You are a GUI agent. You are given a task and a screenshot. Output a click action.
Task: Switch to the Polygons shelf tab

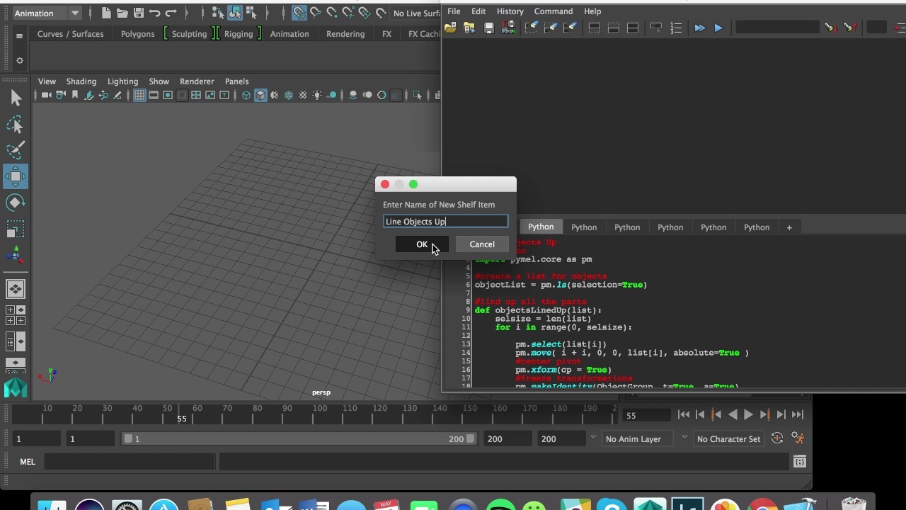pos(137,34)
